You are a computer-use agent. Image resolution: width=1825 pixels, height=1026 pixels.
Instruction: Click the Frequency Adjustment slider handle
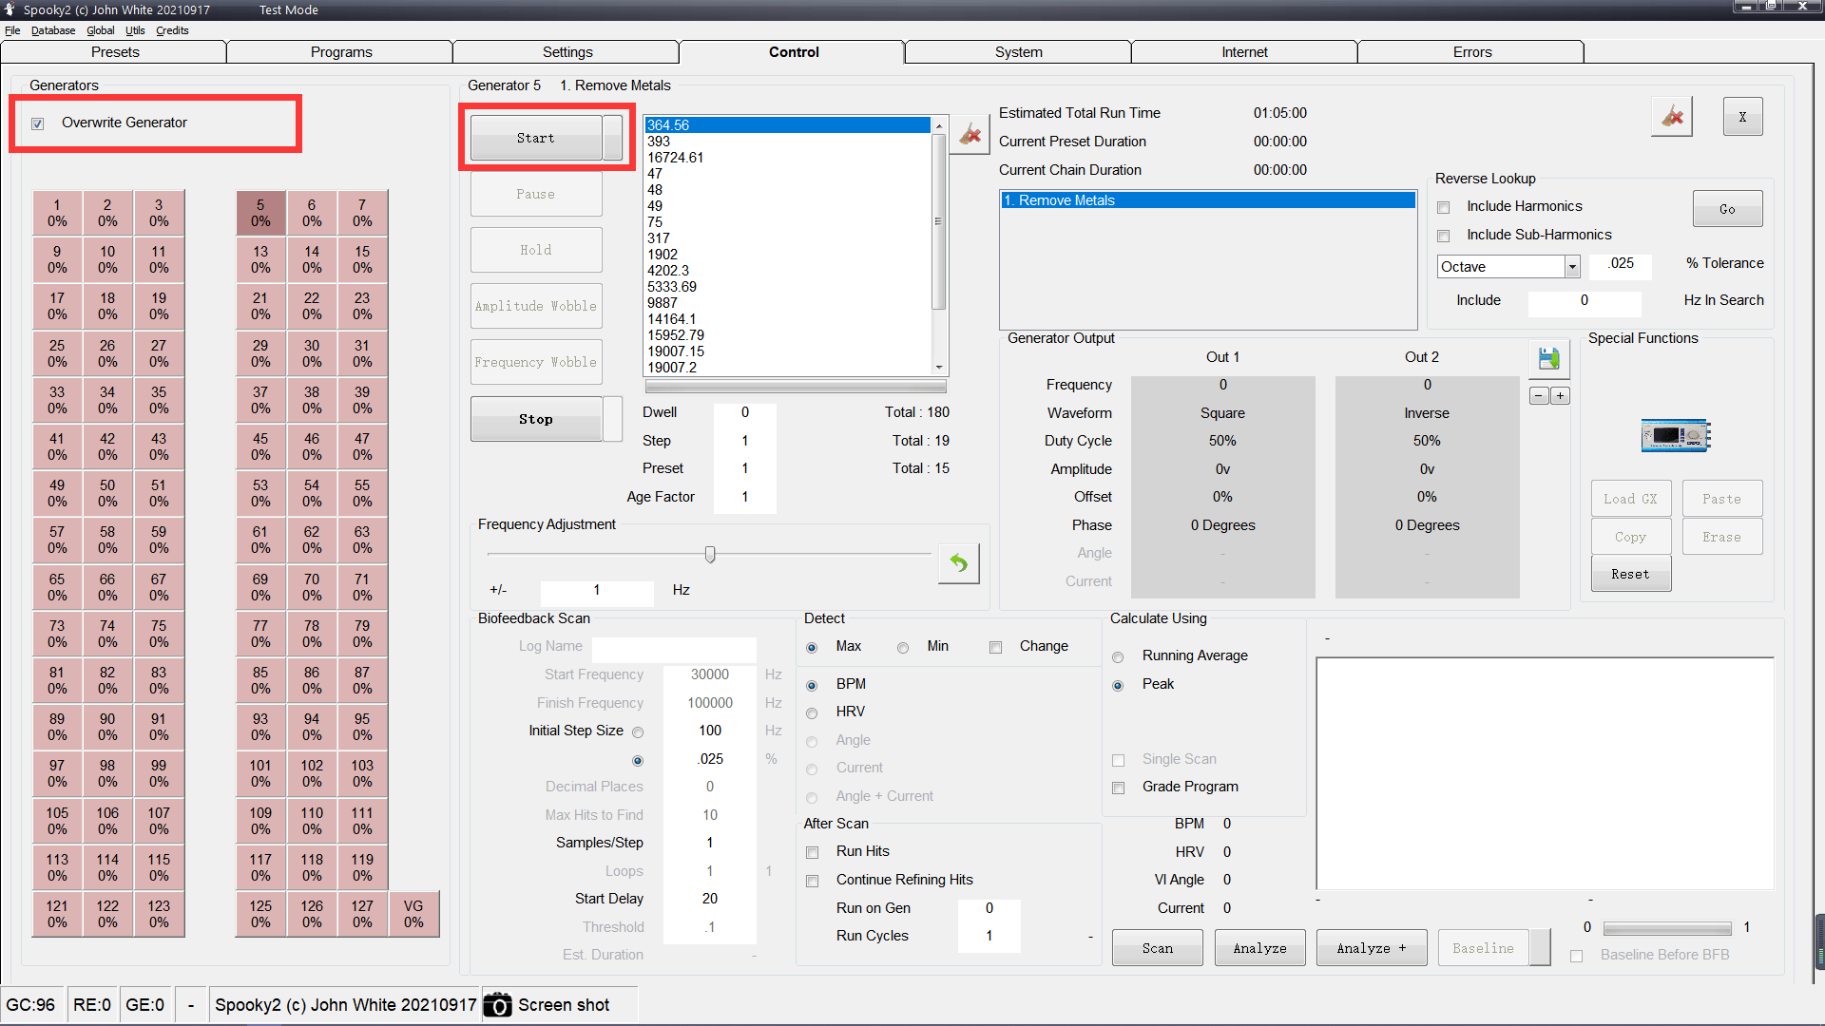[710, 554]
